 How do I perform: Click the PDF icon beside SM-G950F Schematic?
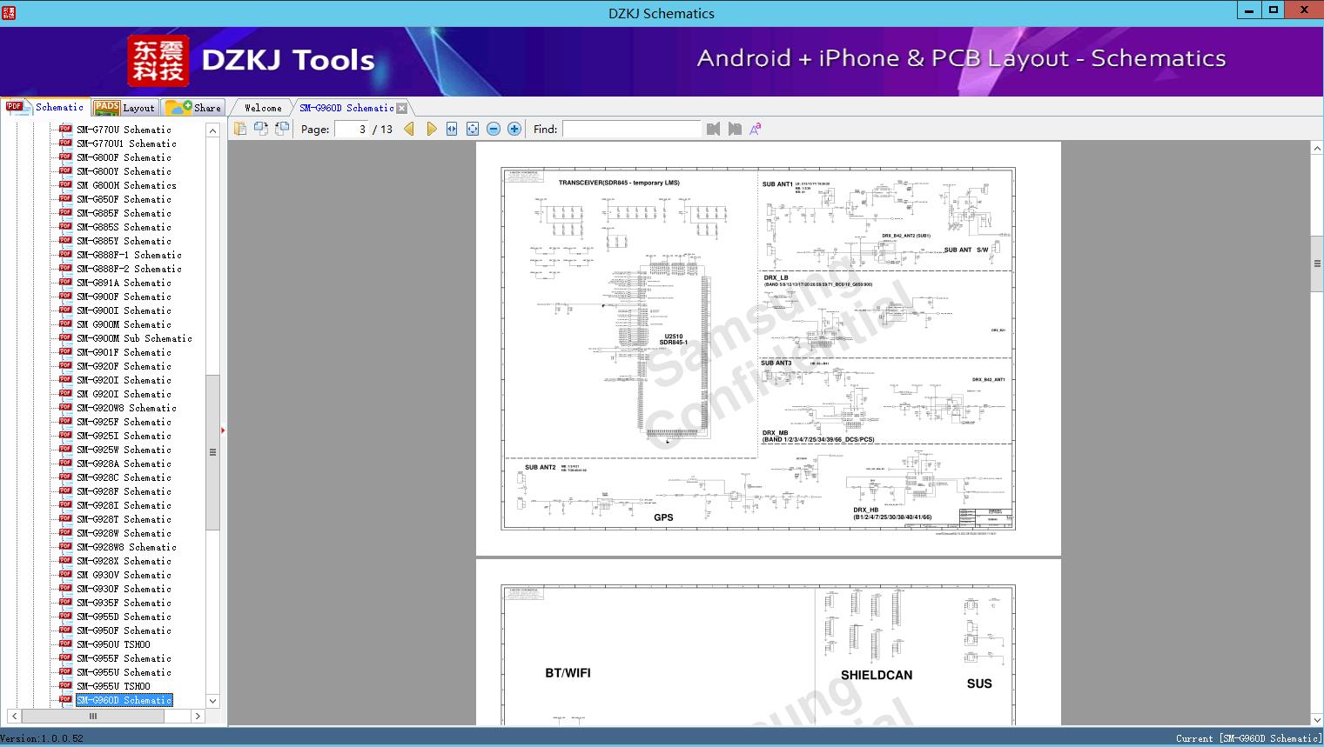pyautogui.click(x=65, y=630)
